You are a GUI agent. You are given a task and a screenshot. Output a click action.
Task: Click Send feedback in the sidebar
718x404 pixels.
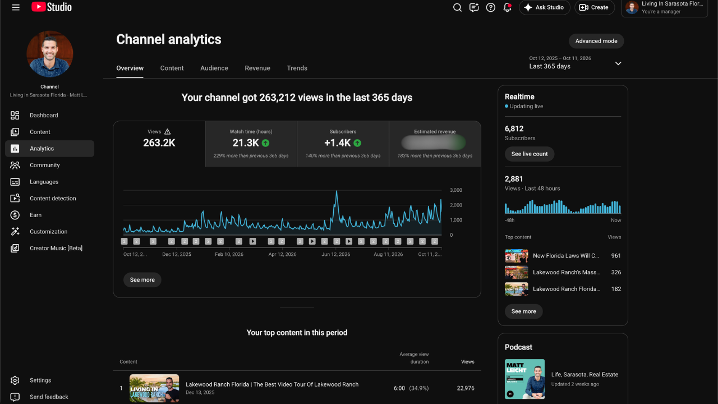coord(49,397)
